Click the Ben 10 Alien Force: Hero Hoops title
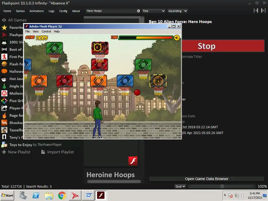268x201 pixels. click(x=180, y=22)
